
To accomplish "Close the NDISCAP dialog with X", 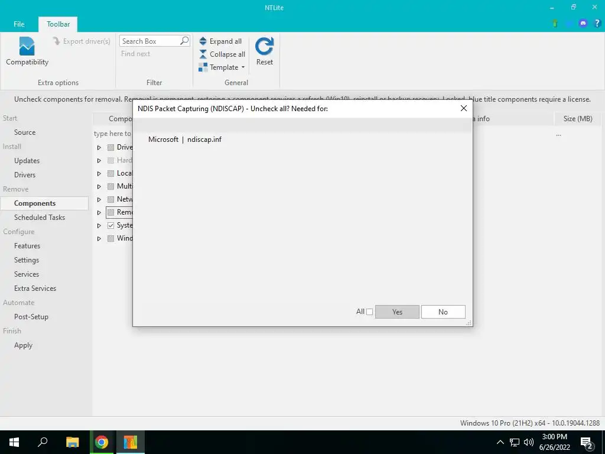I will tap(464, 109).
